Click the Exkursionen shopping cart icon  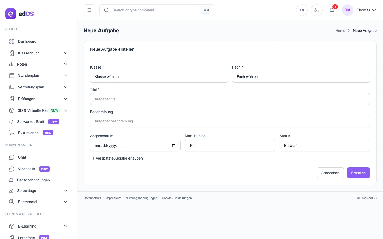point(12,133)
